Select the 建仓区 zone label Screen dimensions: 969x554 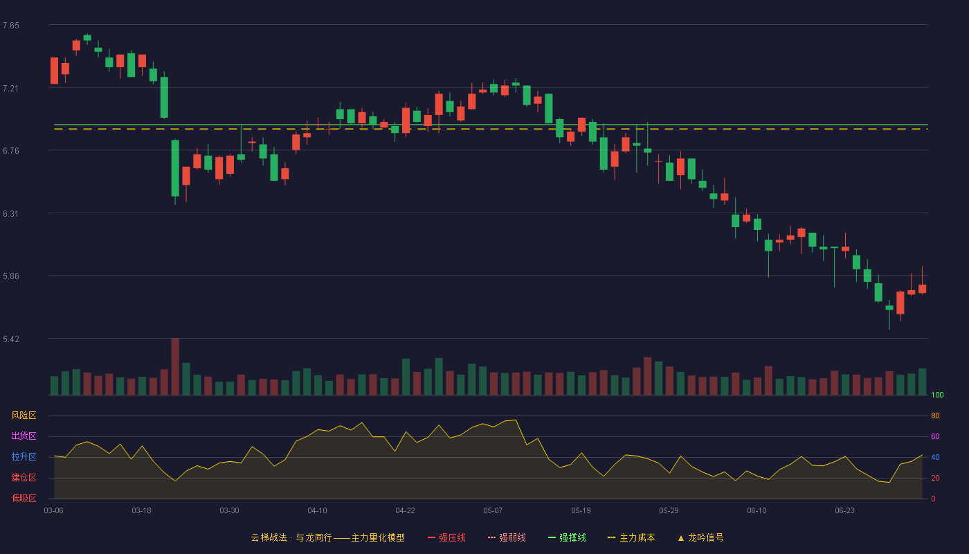(24, 478)
